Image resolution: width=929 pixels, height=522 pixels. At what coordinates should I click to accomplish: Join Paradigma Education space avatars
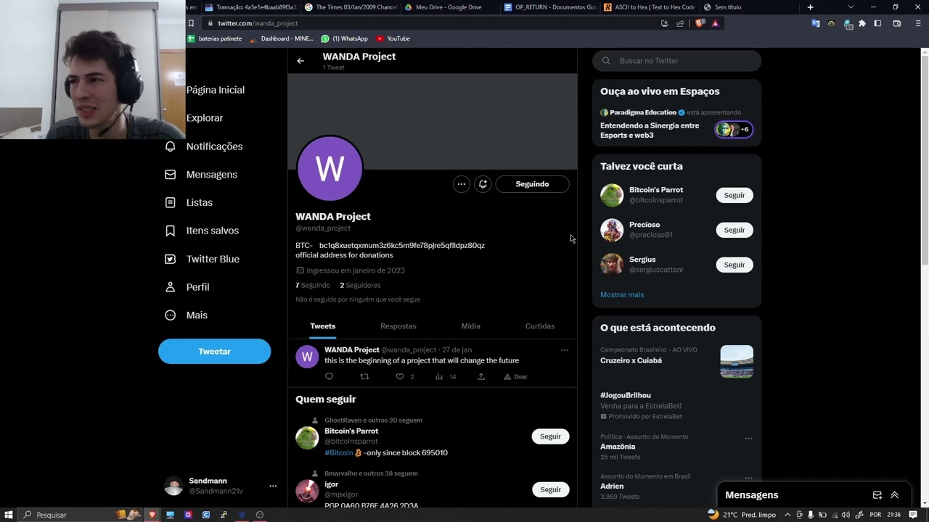pyautogui.click(x=734, y=130)
